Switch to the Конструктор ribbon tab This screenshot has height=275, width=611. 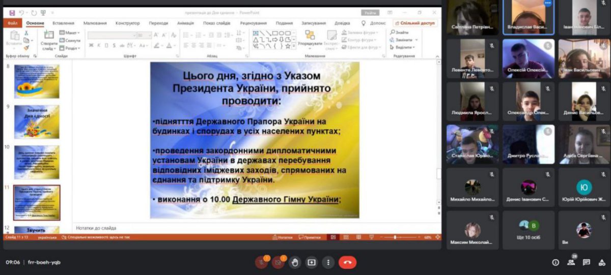pos(128,23)
